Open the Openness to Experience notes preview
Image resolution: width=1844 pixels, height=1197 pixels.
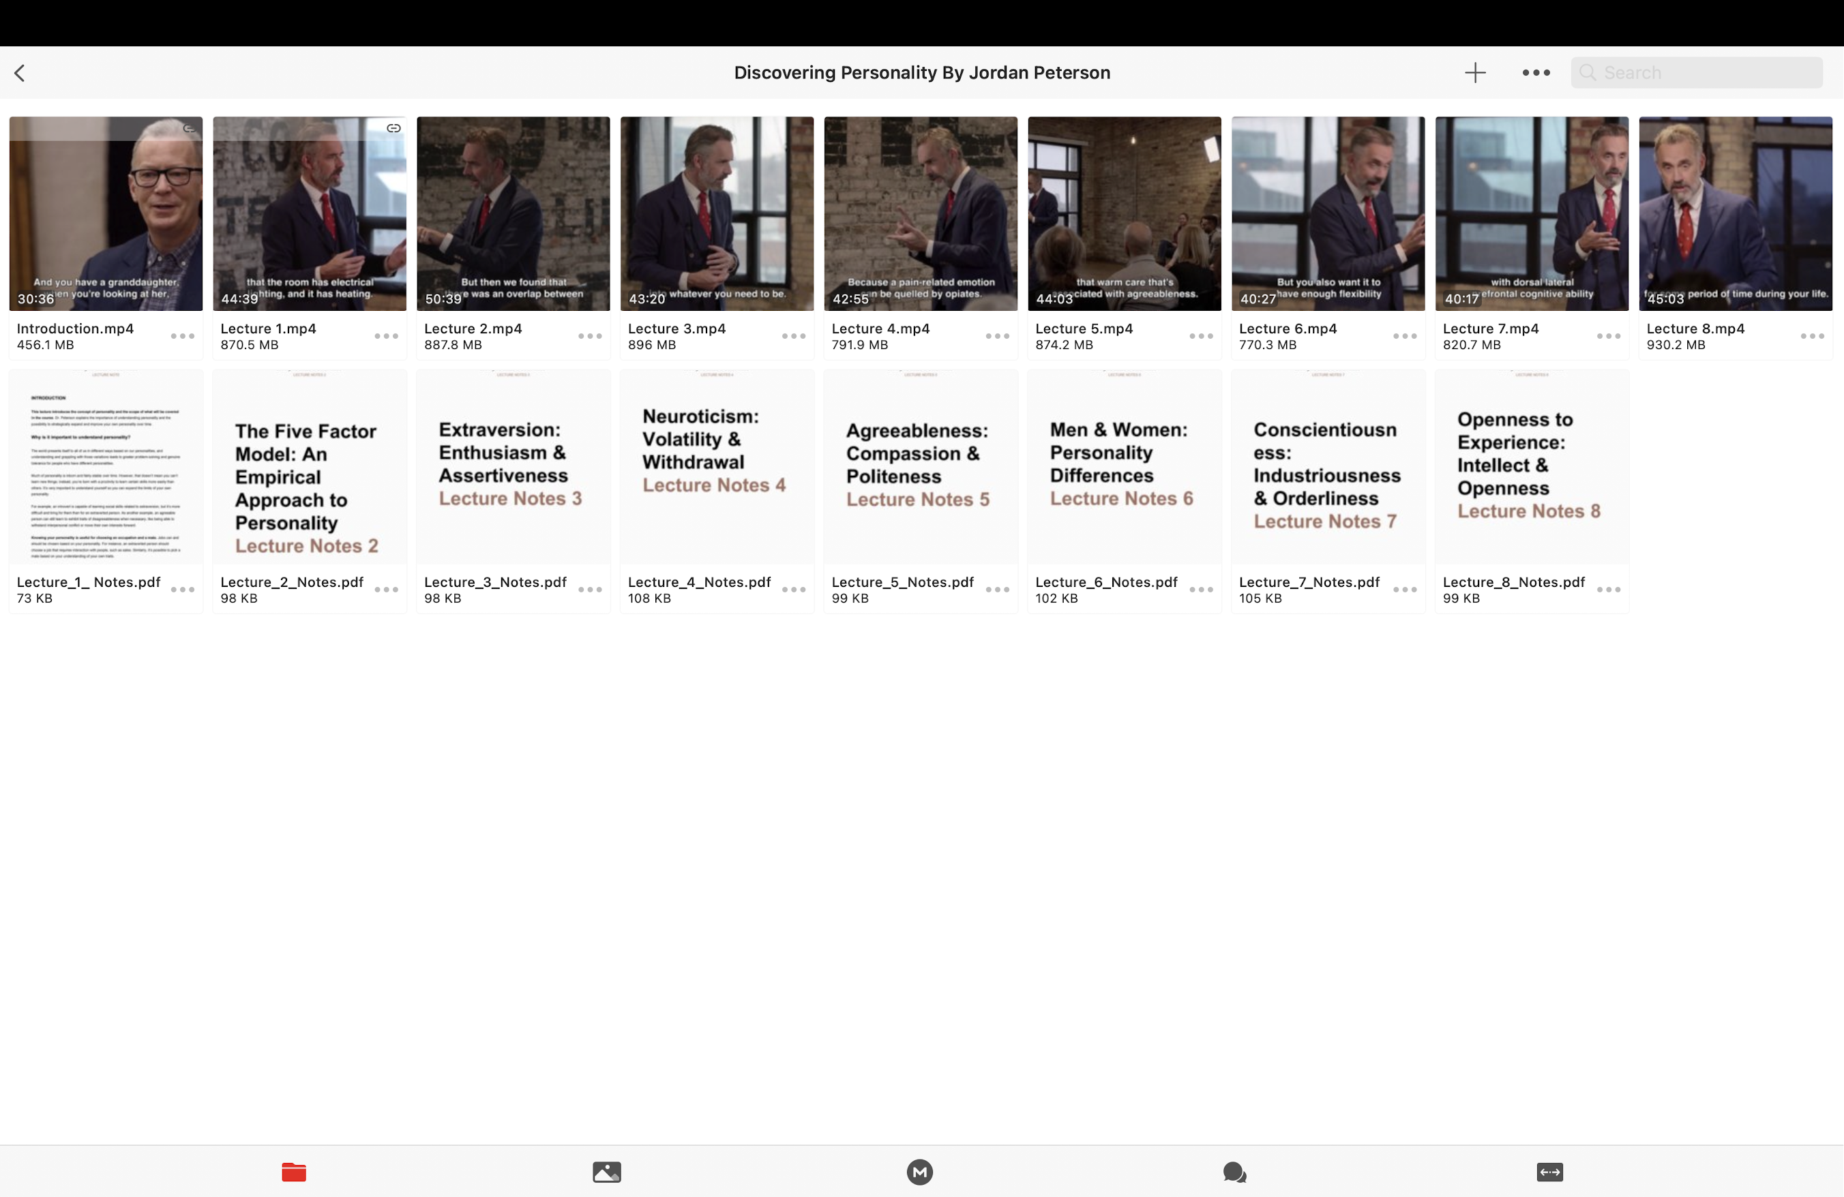point(1532,467)
